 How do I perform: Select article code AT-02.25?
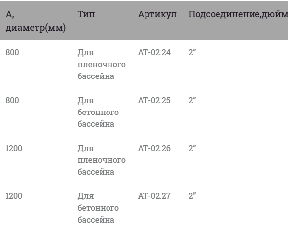pyautogui.click(x=154, y=100)
